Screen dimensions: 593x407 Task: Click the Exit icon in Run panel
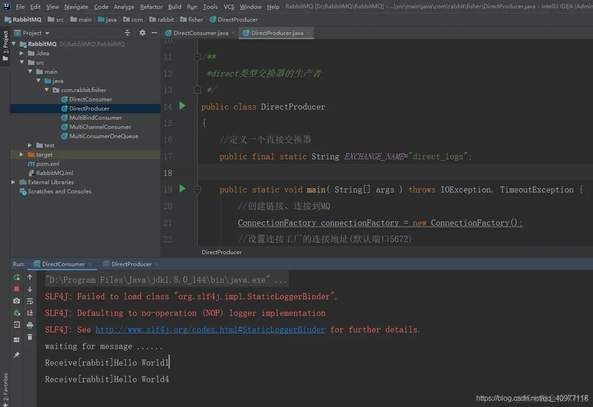pos(17,325)
